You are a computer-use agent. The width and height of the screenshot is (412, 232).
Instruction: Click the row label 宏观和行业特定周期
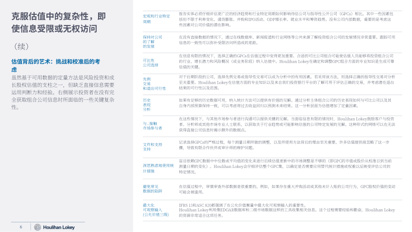tap(156, 19)
